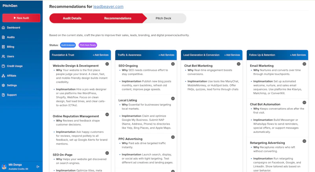Open Settings from the sidebar
This screenshot has height=172, width=315.
click(x=11, y=85)
